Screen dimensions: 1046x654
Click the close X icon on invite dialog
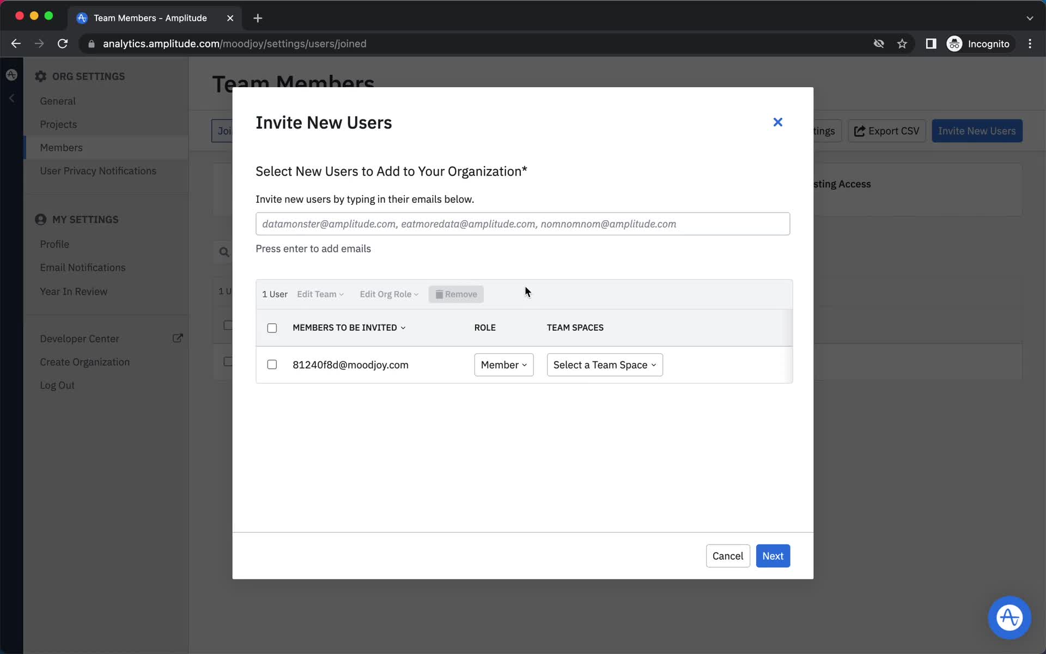778,122
